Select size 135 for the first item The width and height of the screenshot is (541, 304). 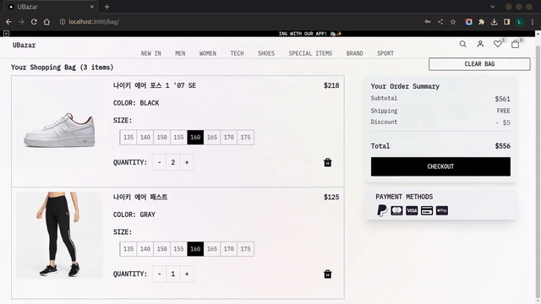point(128,137)
